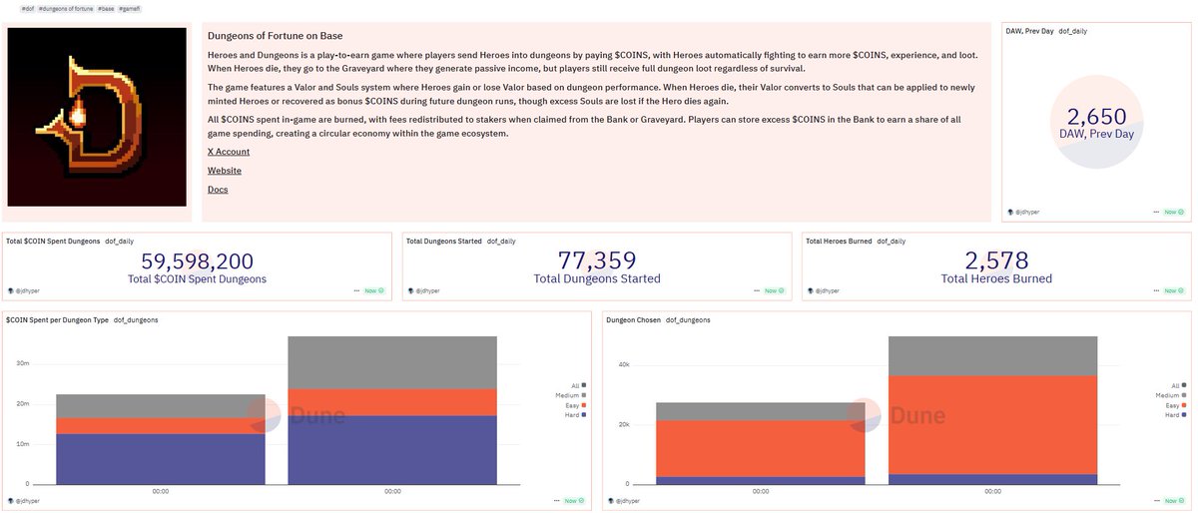Open the Website link
This screenshot has width=1198, height=513.
[x=225, y=171]
